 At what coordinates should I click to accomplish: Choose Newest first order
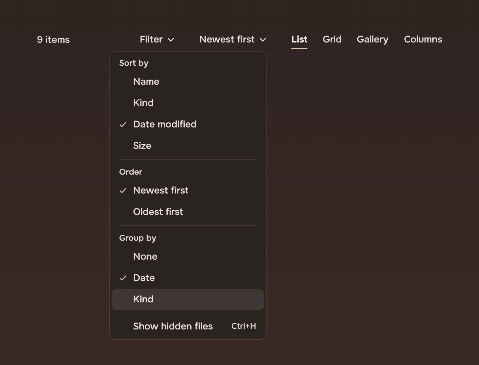click(188, 190)
